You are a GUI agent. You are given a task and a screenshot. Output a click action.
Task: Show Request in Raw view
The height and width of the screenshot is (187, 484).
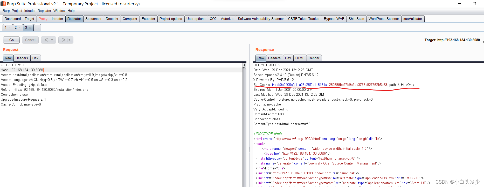pos(8,58)
